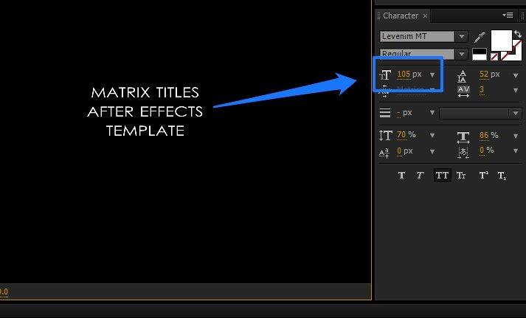Open the Regular font style dropdown
This screenshot has height=318, width=526.
pos(462,54)
